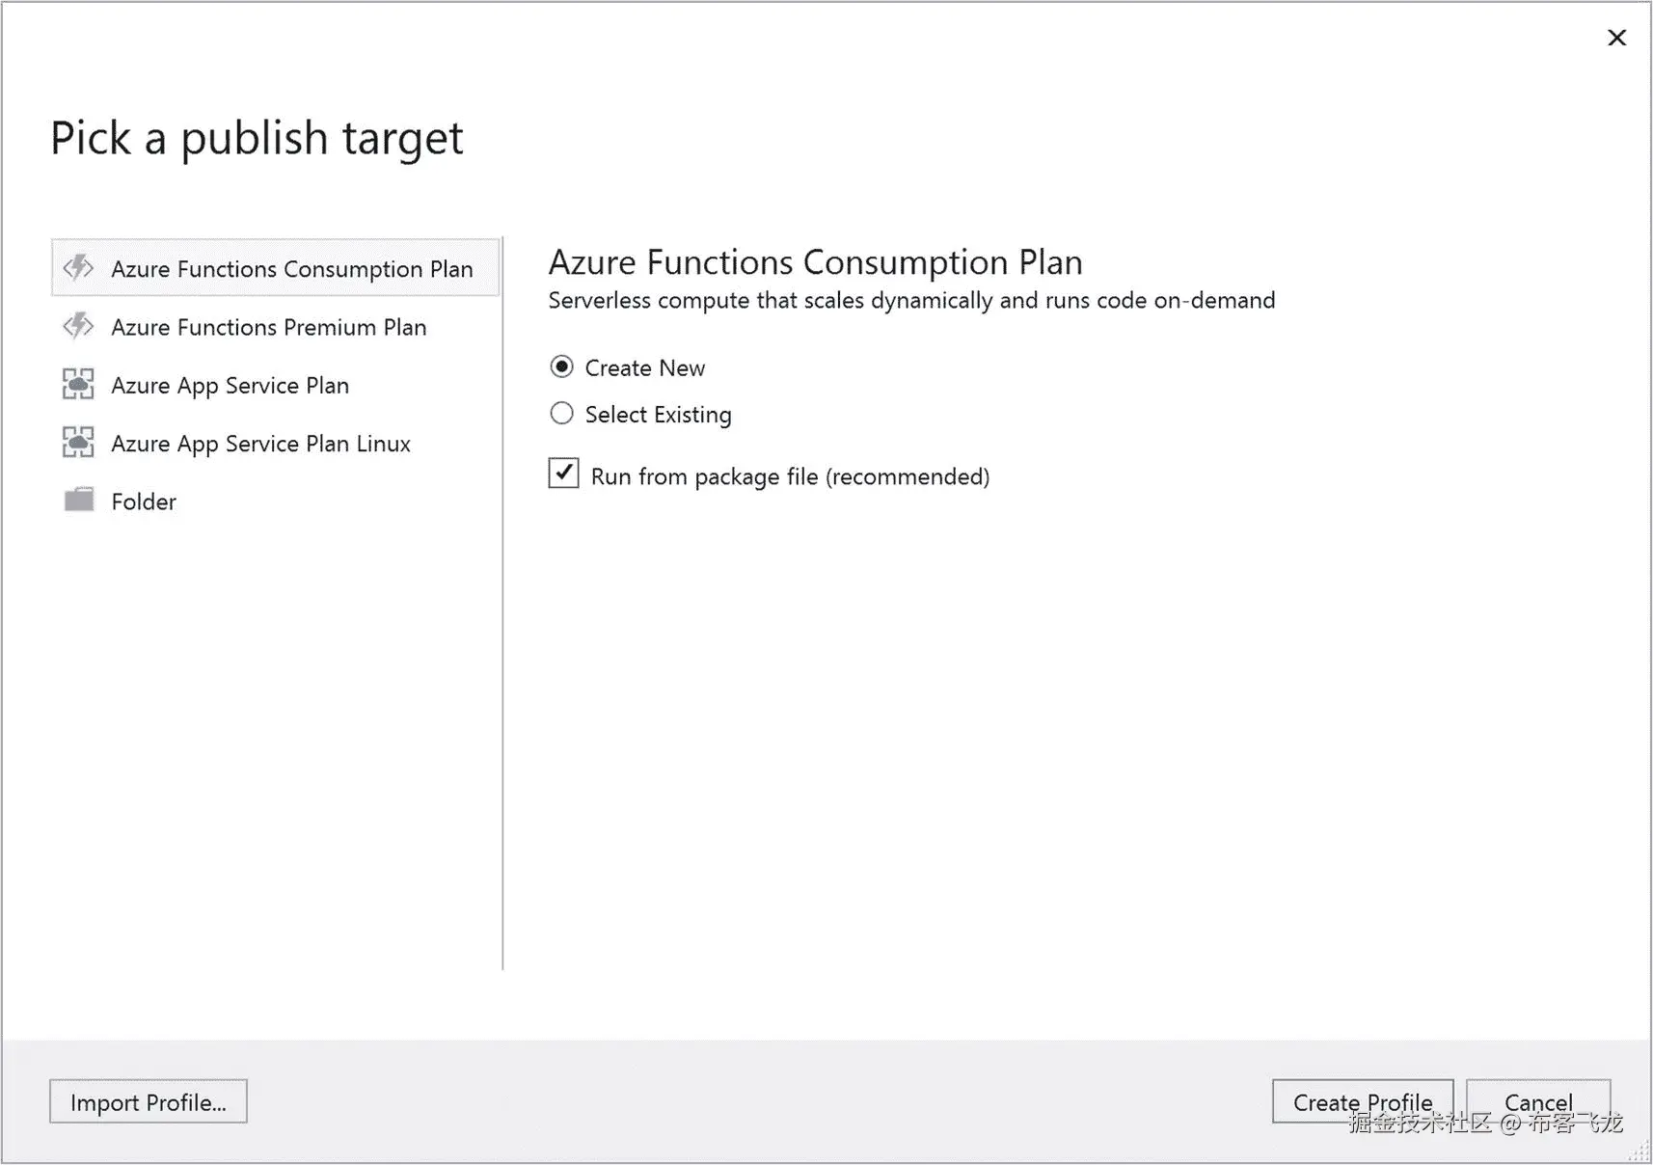Click the Azure Functions Premium Plan lightning icon

click(78, 326)
